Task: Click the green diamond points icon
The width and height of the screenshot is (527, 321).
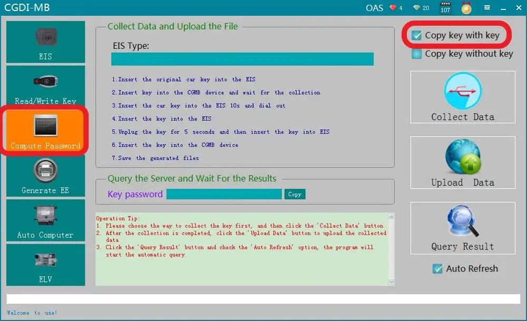Action: point(417,7)
